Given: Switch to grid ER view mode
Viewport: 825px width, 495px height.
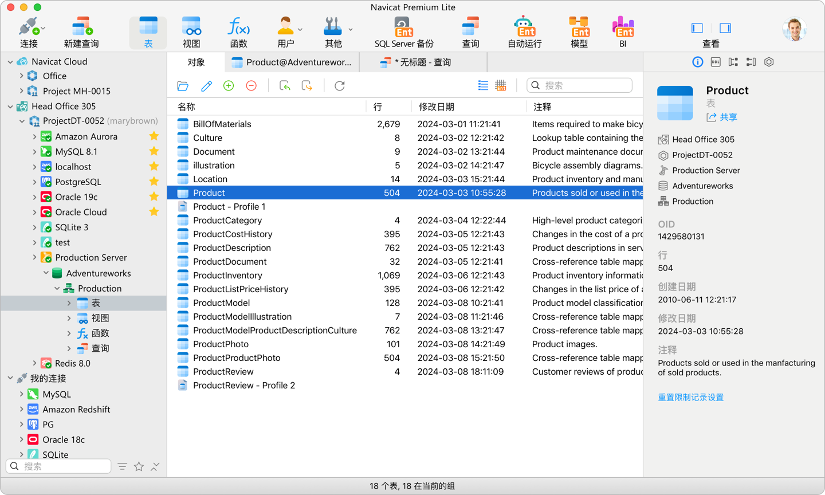Looking at the screenshot, I should 501,85.
